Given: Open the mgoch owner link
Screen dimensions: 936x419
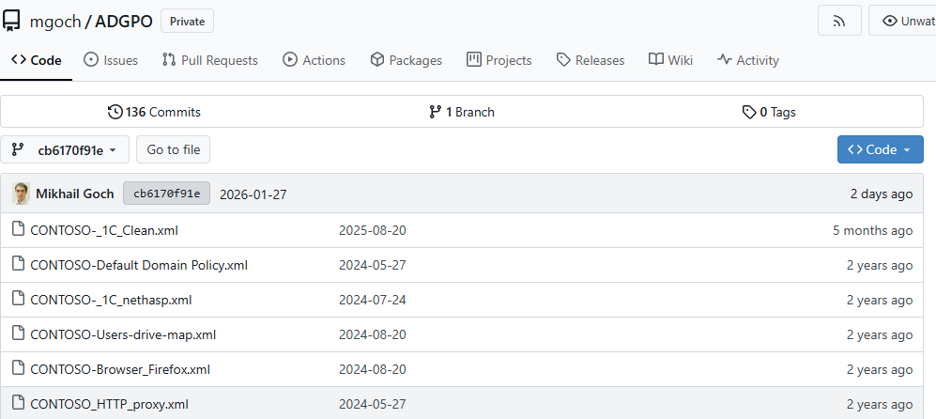Looking at the screenshot, I should click(54, 22).
